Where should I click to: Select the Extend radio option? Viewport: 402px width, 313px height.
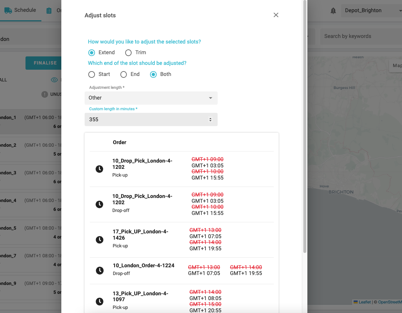pos(92,53)
